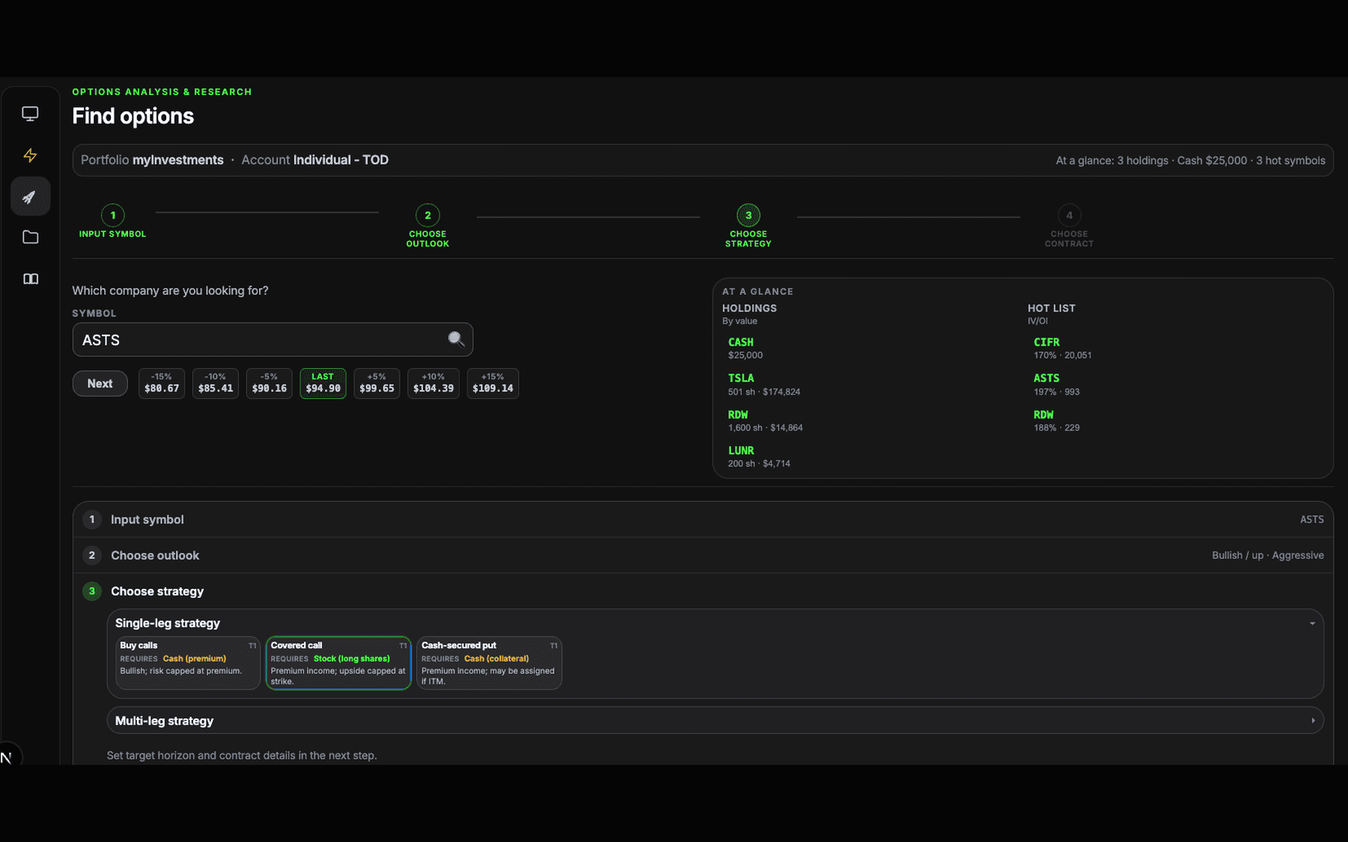Click the N logo badge at bottom left
The width and height of the screenshot is (1348, 842).
coord(7,757)
